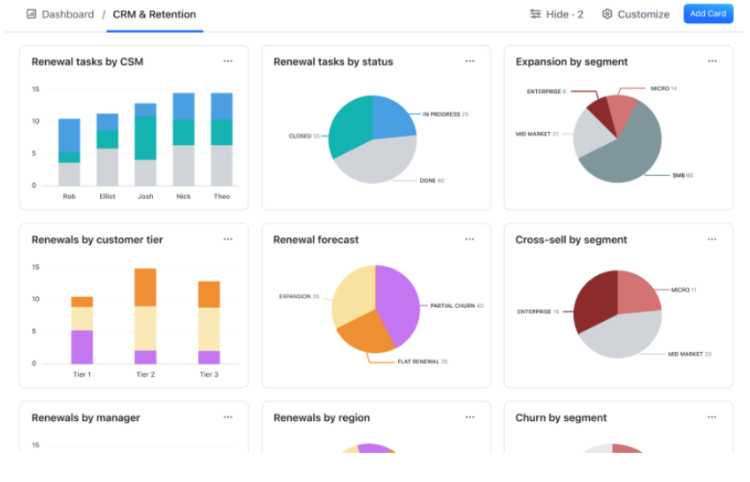Open Churn by segment card options
The width and height of the screenshot is (750, 482).
pyautogui.click(x=712, y=417)
